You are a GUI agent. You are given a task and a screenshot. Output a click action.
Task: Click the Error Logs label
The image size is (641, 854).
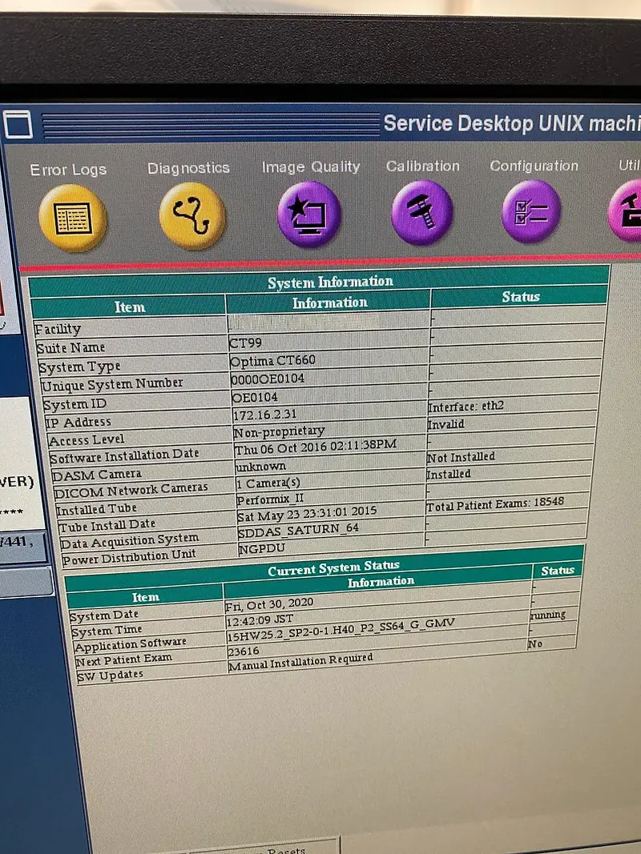pos(68,170)
